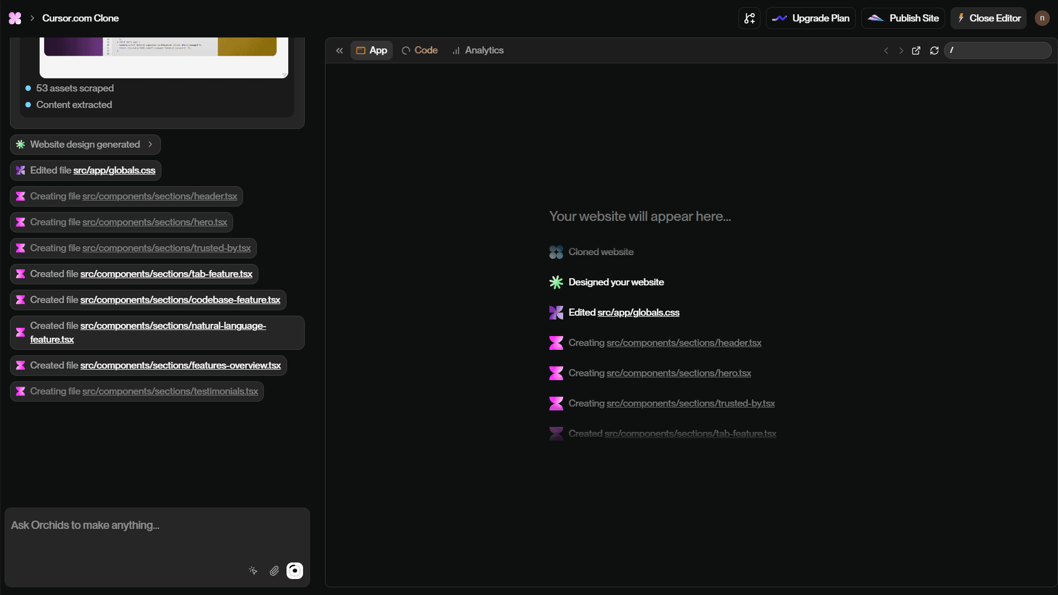The width and height of the screenshot is (1058, 595).
Task: Click the Close Editor button
Action: [989, 18]
